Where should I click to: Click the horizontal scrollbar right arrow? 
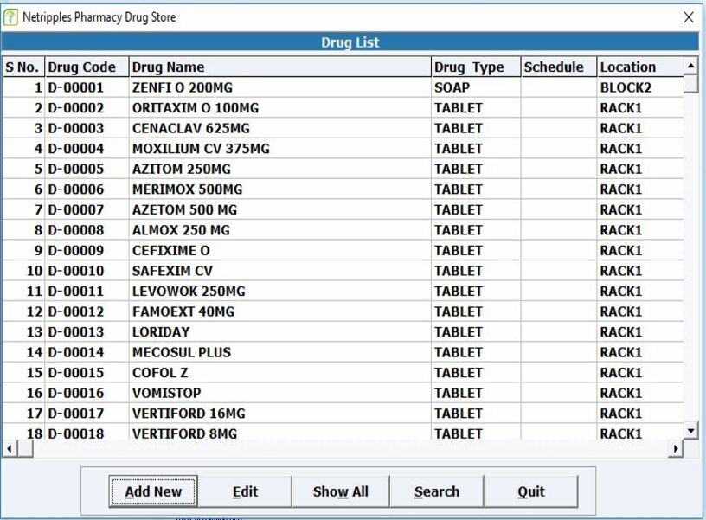tap(676, 448)
